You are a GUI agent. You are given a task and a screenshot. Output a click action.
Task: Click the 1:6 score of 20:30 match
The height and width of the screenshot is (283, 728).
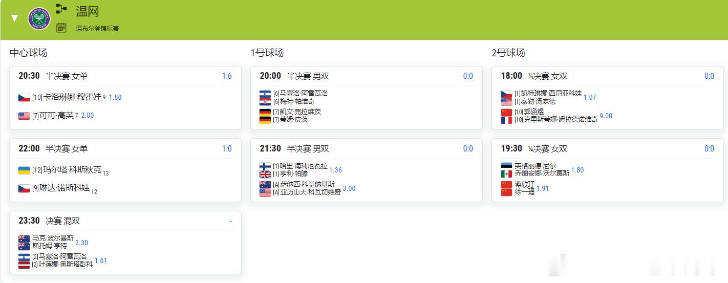[x=227, y=76]
